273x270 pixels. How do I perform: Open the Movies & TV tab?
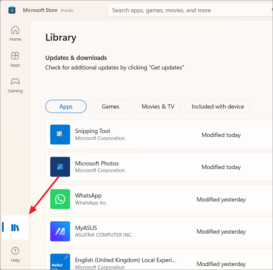tap(158, 106)
